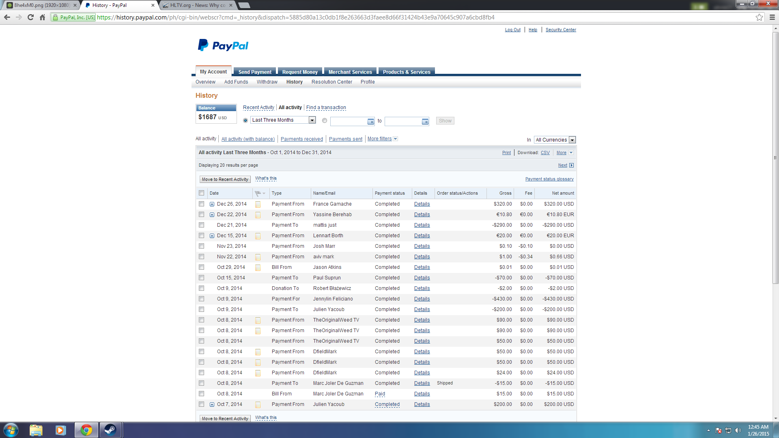779x438 pixels.
Task: Select the custom date range radio button
Action: pyautogui.click(x=324, y=120)
